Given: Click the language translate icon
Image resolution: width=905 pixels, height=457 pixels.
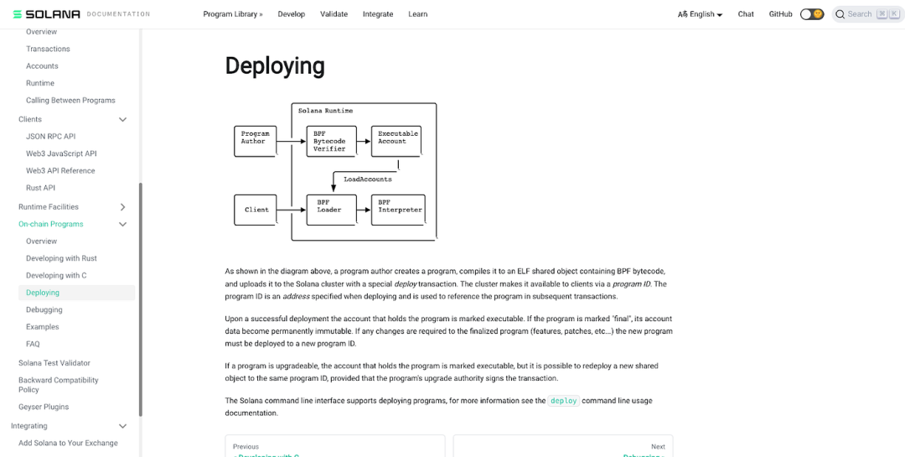Looking at the screenshot, I should [x=682, y=14].
